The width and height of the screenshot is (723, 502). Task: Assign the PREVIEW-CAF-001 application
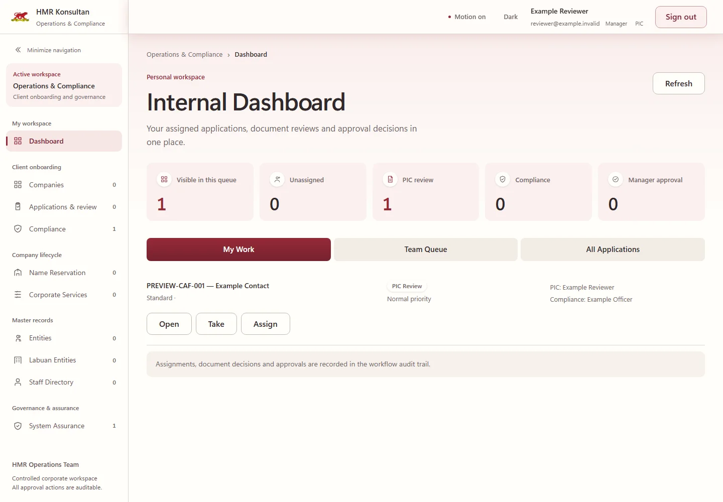(266, 324)
